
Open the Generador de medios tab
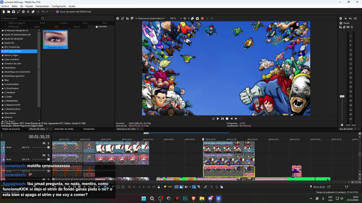(x=64, y=129)
